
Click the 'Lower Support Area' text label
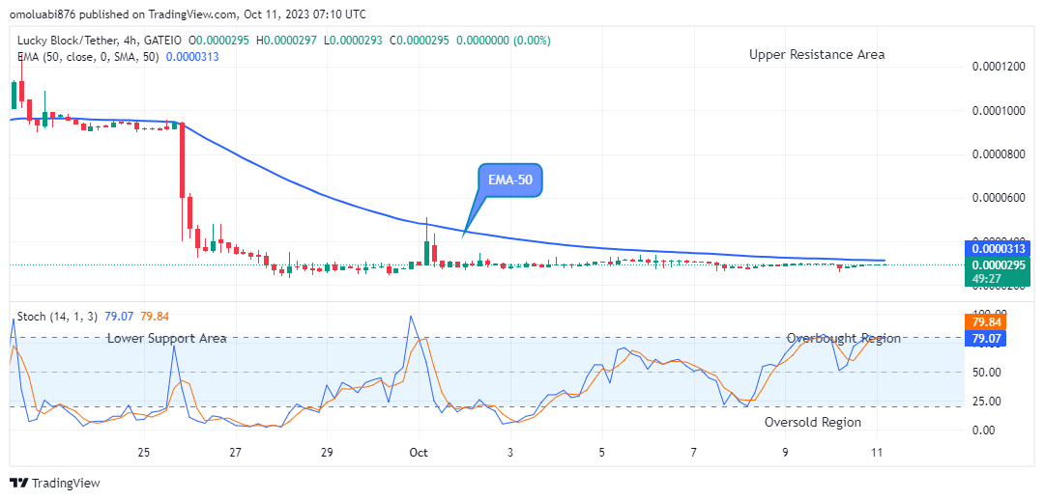coord(167,339)
